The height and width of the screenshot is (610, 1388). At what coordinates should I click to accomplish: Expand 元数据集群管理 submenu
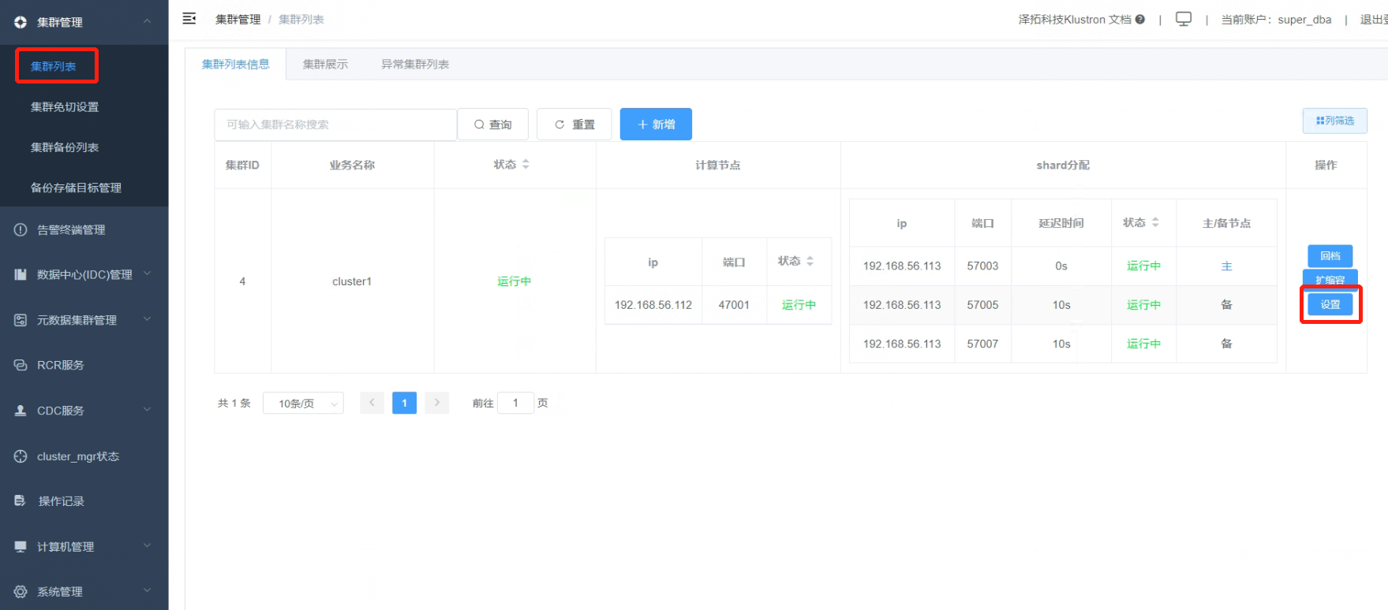84,320
